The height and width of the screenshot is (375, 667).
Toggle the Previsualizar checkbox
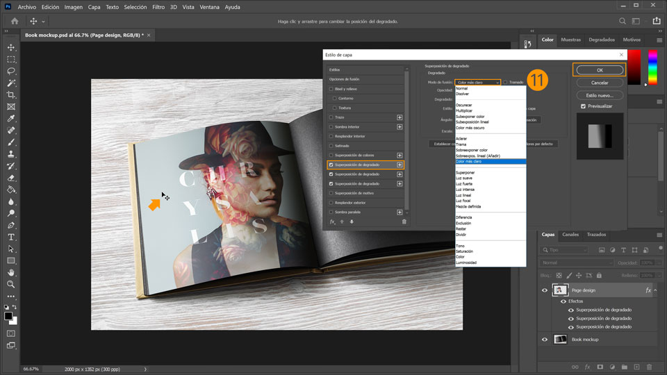pyautogui.click(x=583, y=106)
